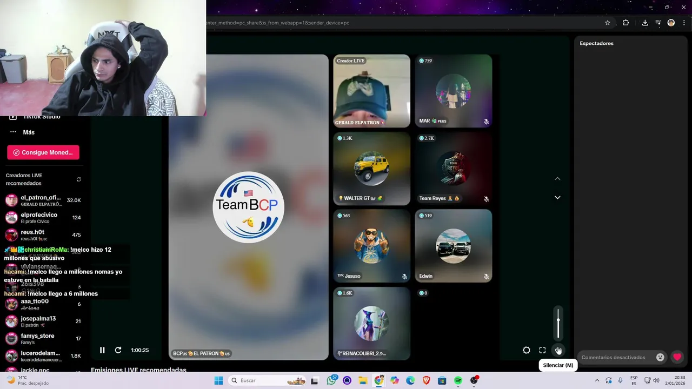Open Microsoft Store from the taskbar
This screenshot has height=389, width=692.
[442, 380]
